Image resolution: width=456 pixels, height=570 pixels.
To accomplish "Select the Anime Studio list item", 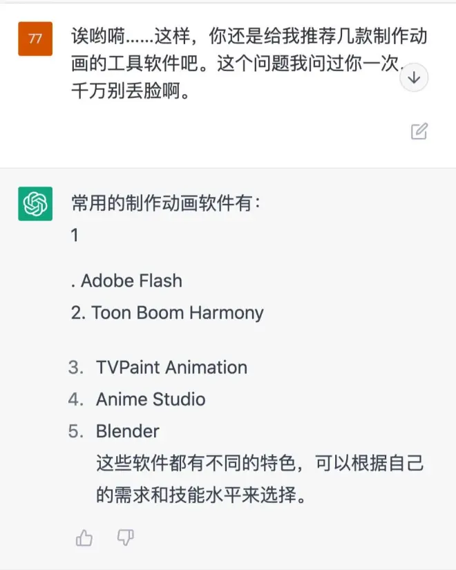I will click(151, 399).
